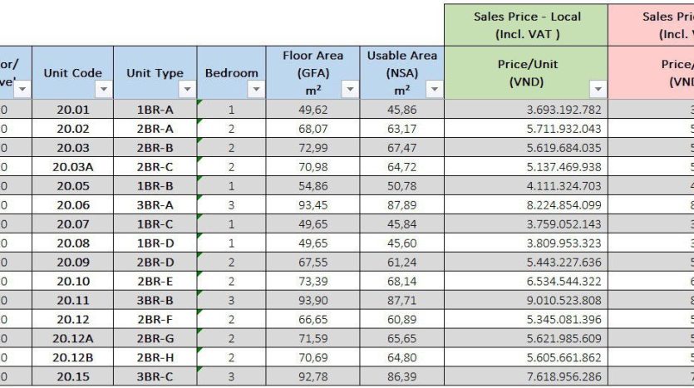This screenshot has height=388, width=694.
Task: Select price cell 9.010.523.808
Action: [526, 301]
